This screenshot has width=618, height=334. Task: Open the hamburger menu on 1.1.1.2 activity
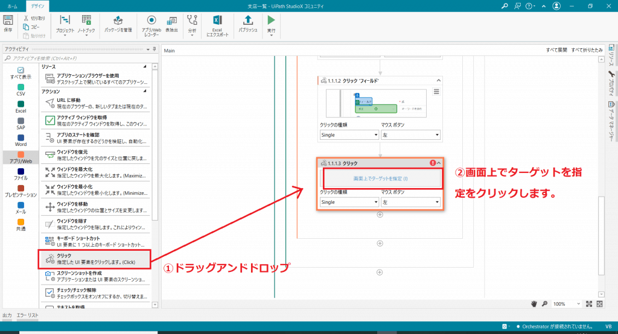[x=436, y=92]
